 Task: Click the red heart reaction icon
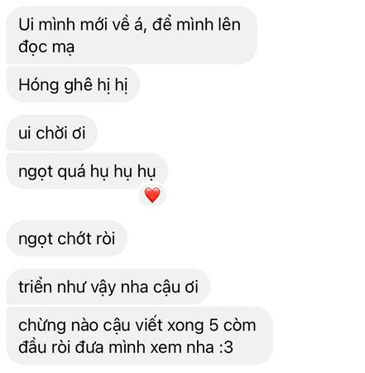click(152, 195)
